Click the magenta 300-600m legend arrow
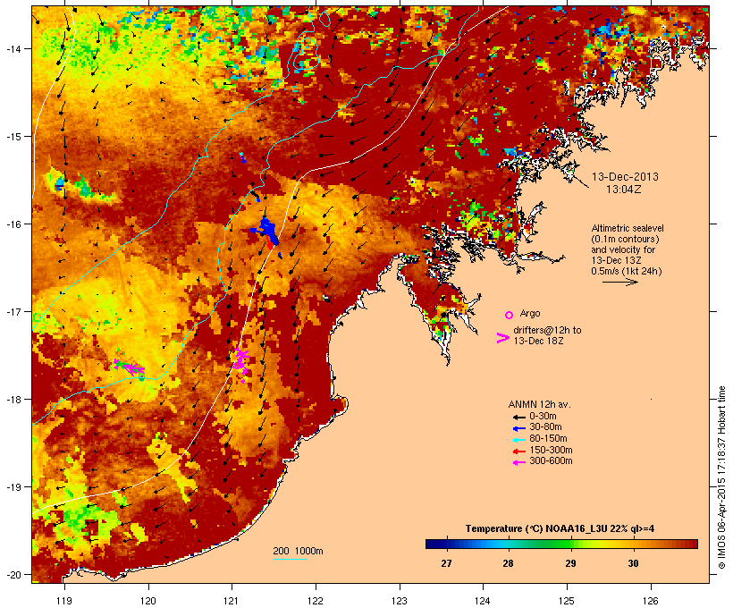This screenshot has height=608, width=733. pyautogui.click(x=518, y=462)
